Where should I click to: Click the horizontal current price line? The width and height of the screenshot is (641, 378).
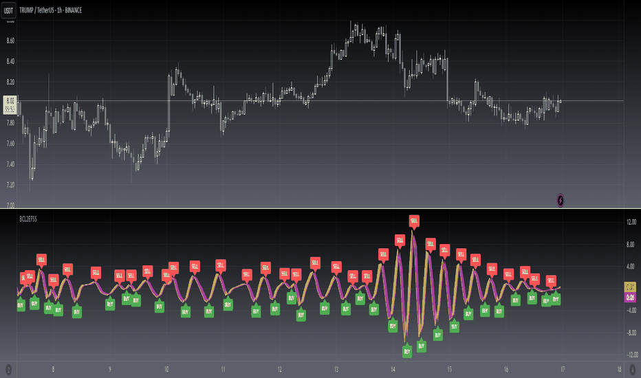(x=320, y=100)
